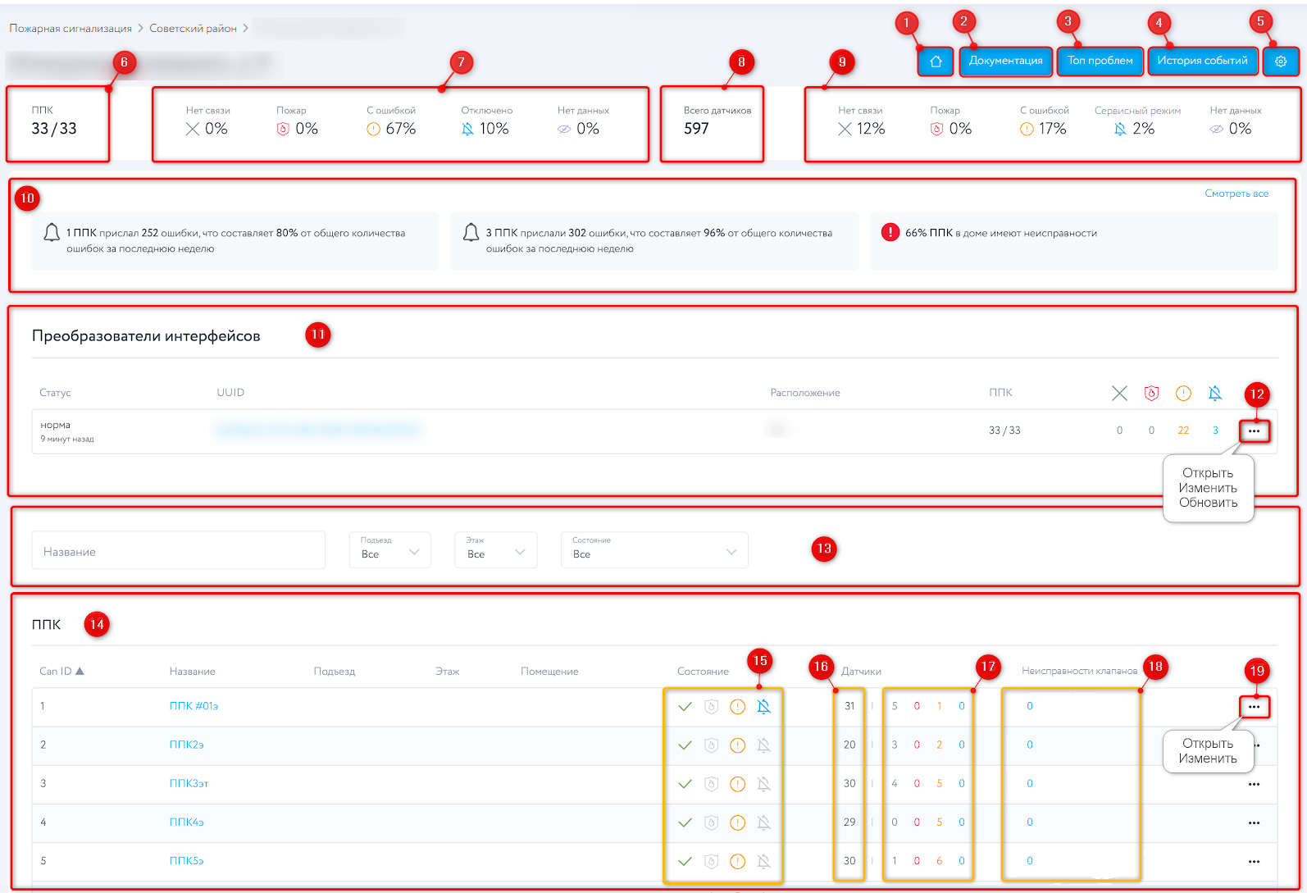This screenshot has height=893, width=1307.
Task: Click Пожарная сигнализация breadcrumb
Action: click(x=71, y=28)
